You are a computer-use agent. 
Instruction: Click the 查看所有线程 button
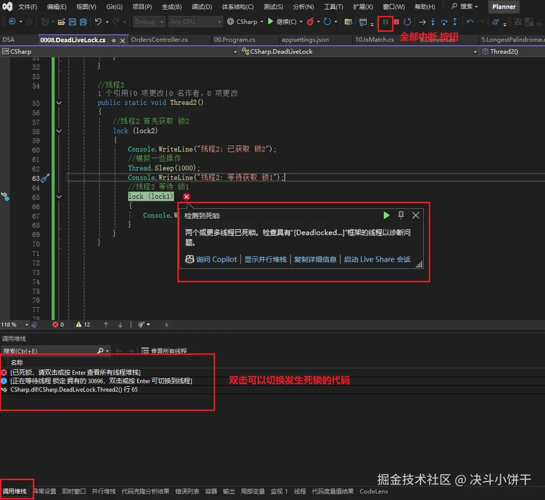tap(164, 351)
